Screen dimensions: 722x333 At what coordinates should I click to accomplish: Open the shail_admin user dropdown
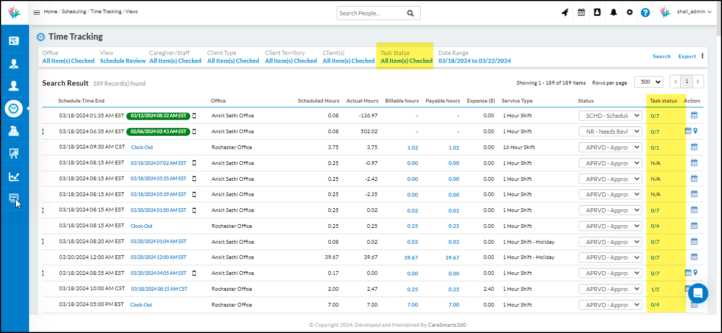(693, 12)
